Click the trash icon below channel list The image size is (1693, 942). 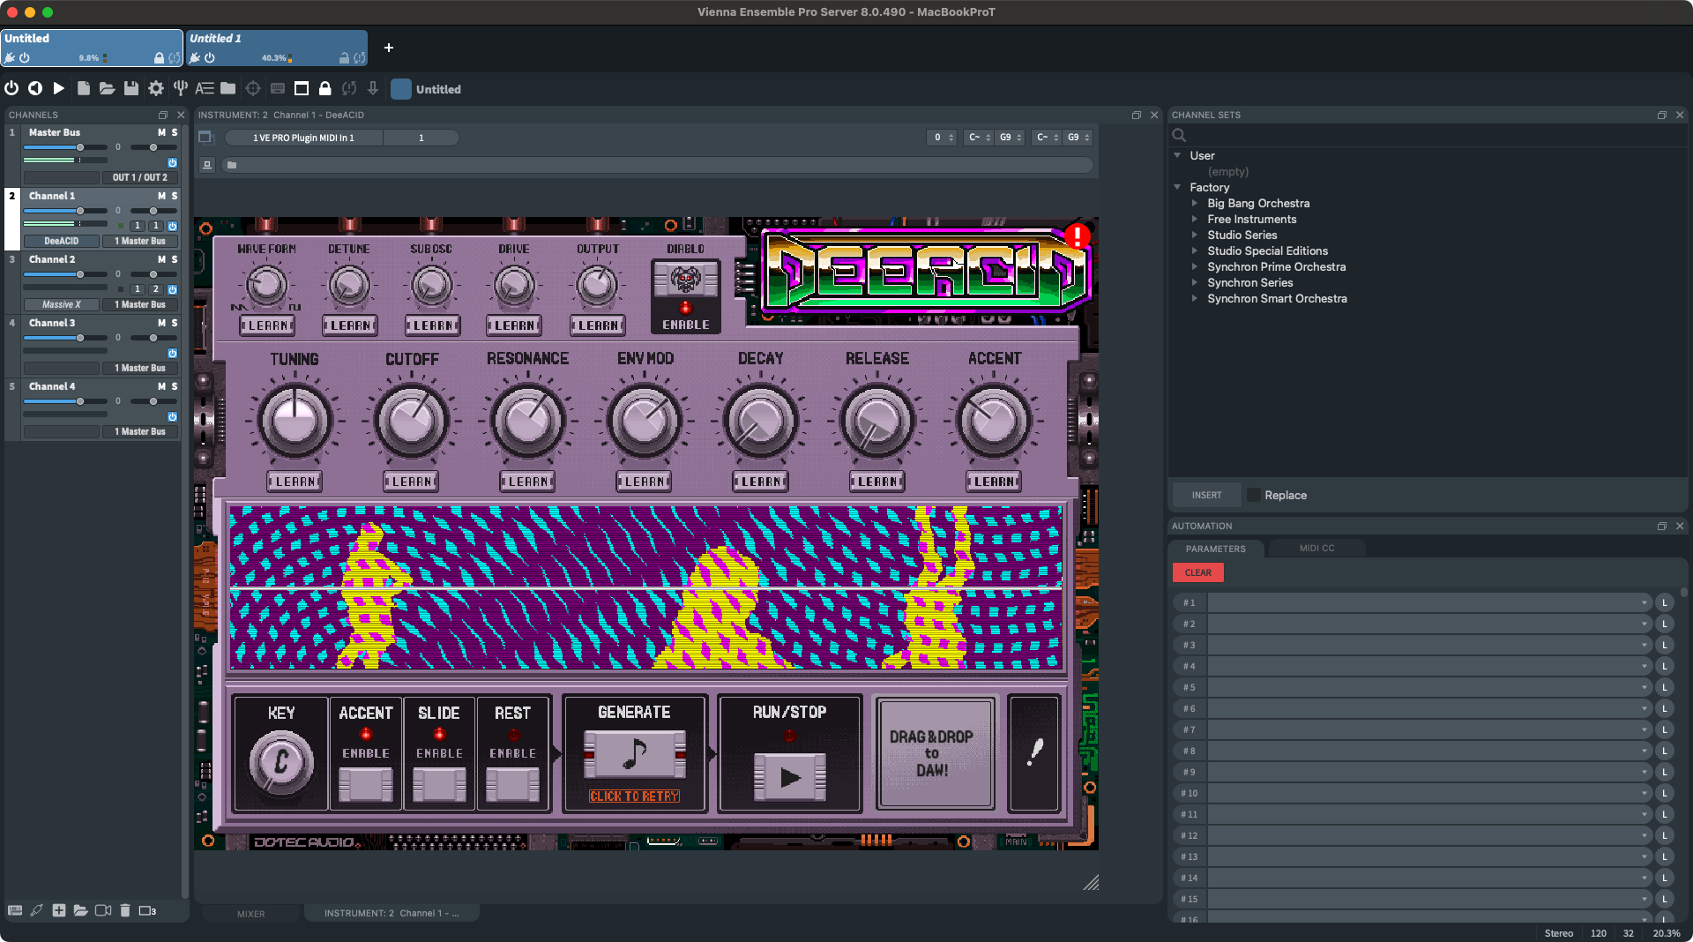[x=125, y=910]
